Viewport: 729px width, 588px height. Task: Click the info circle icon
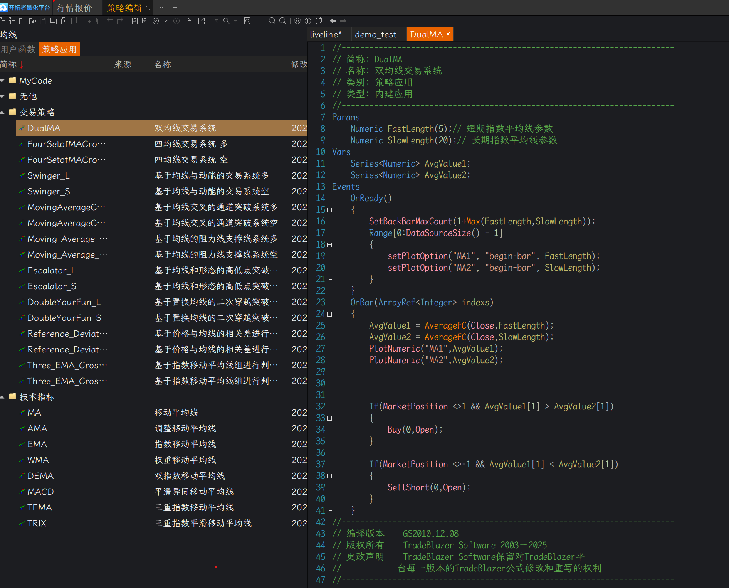(308, 21)
